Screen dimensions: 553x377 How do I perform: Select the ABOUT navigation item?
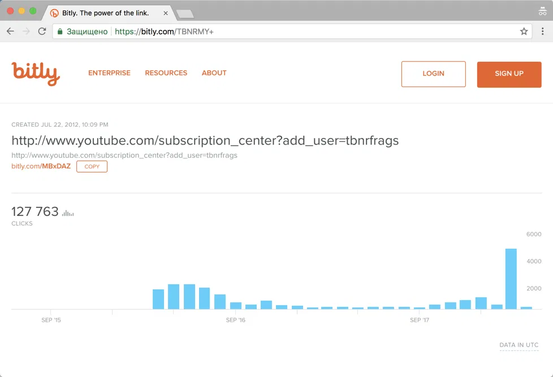(x=214, y=73)
